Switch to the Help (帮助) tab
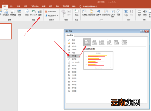 tap(74, 6)
